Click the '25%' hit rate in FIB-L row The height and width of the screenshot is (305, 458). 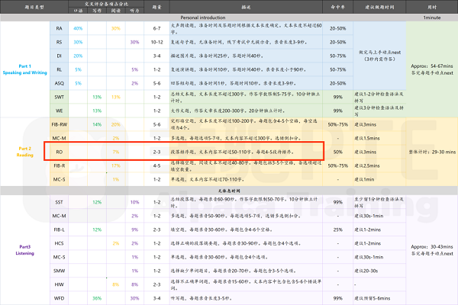point(338,230)
